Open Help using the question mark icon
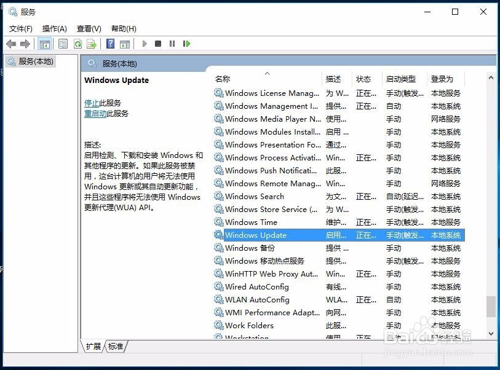The width and height of the screenshot is (500, 370). [109, 44]
